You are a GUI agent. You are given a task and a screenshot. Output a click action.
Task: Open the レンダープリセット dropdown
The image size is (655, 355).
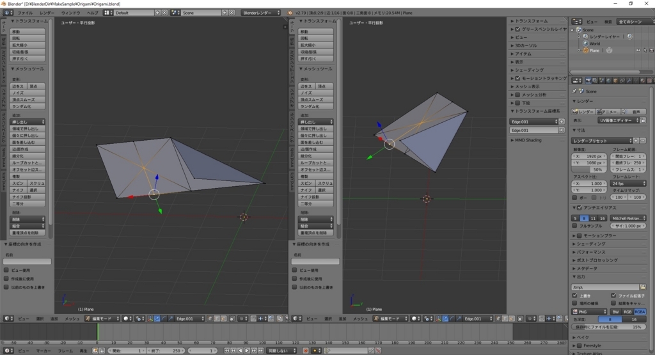pos(601,141)
